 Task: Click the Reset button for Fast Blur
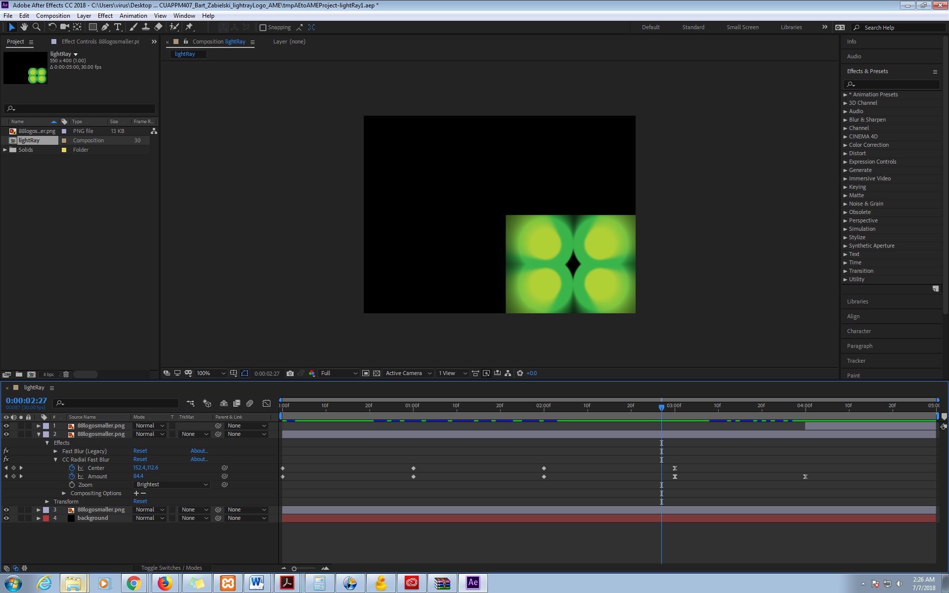tap(139, 450)
